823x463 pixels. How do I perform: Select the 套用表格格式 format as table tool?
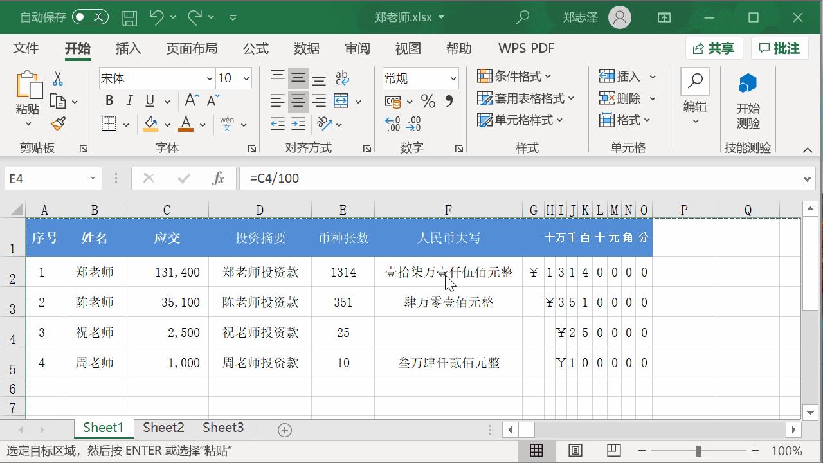click(523, 98)
